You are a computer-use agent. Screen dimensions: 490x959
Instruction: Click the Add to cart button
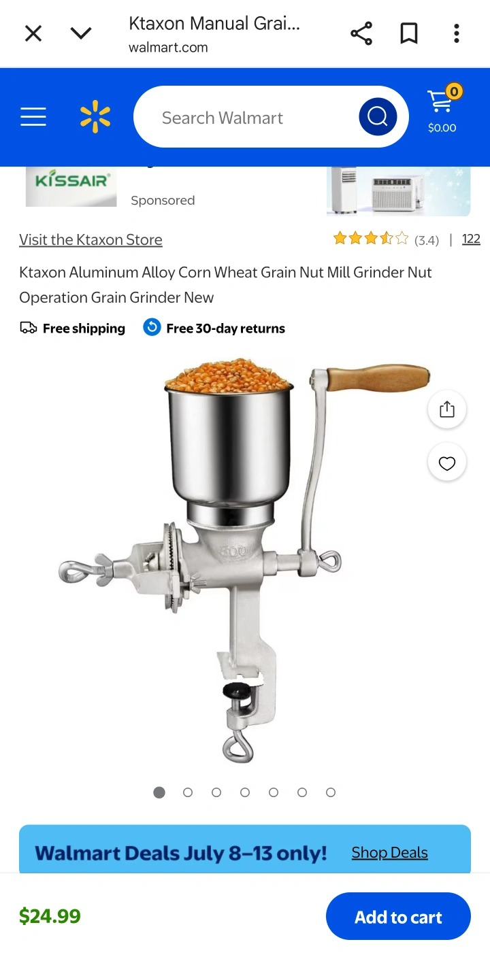click(398, 917)
